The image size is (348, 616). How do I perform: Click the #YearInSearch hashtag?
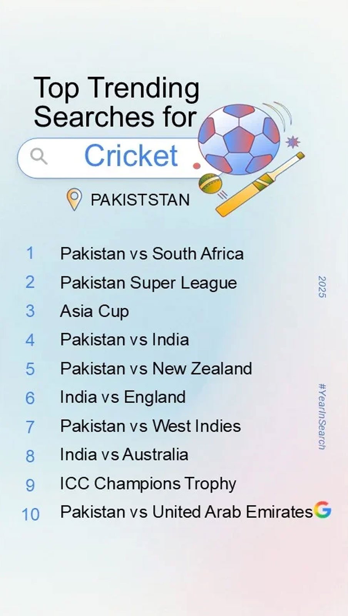[x=322, y=417]
